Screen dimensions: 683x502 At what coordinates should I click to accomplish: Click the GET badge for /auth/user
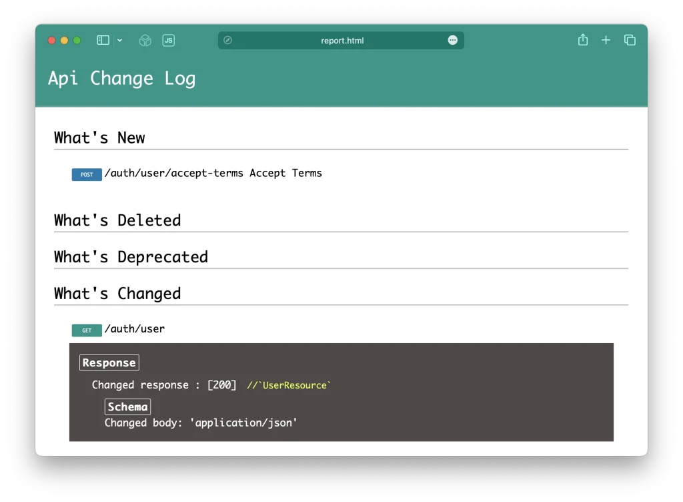[86, 330]
